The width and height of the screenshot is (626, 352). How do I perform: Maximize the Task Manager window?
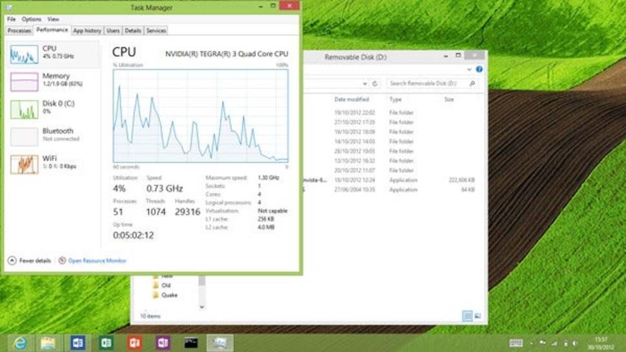[273, 6]
